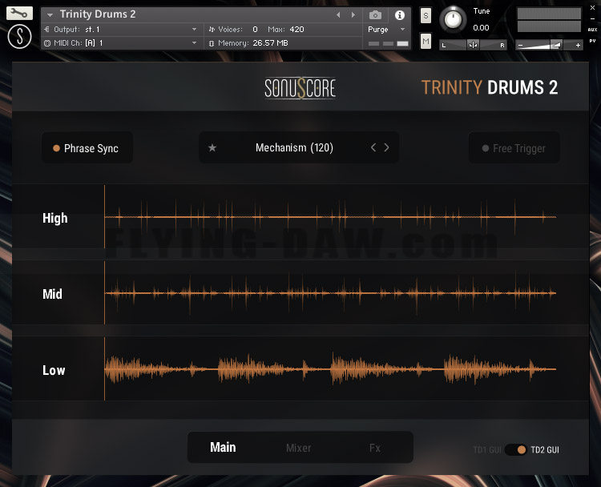Solo the instrument with S button
Image resolution: width=601 pixels, height=487 pixels.
point(426,16)
